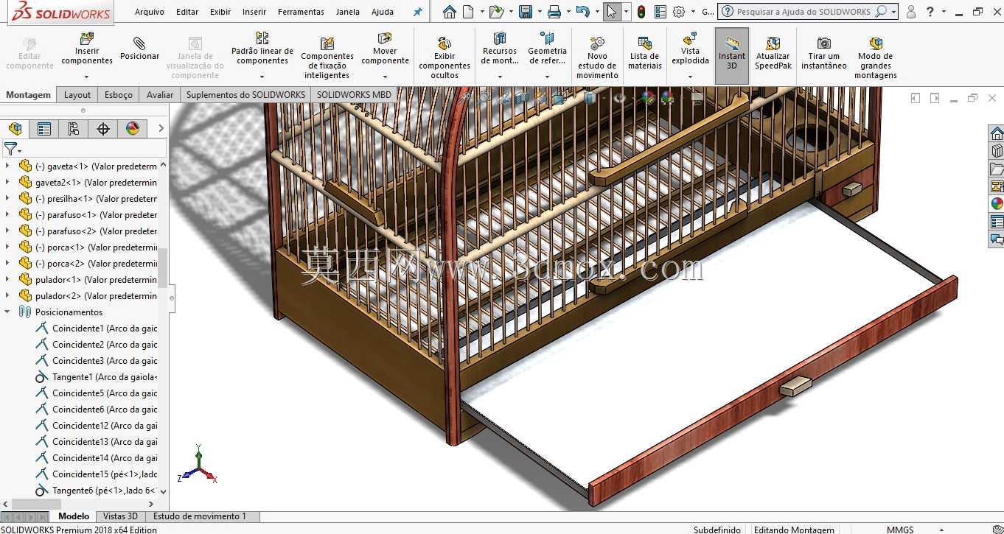Click feature tree vertical scrollbar thumb
Image resolution: width=1004 pixels, height=534 pixels.
click(x=163, y=267)
